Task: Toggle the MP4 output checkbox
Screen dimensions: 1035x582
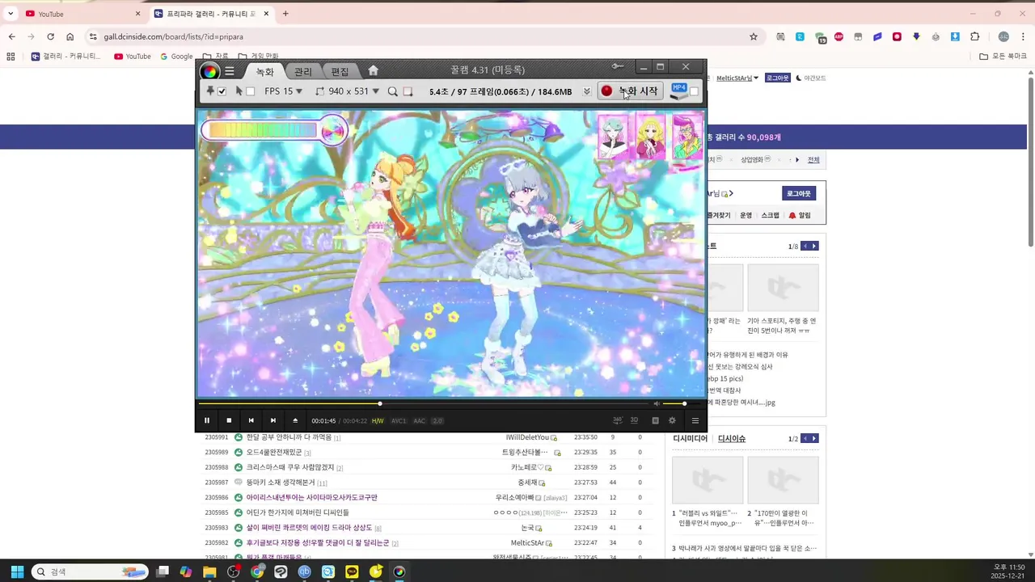Action: coord(694,91)
